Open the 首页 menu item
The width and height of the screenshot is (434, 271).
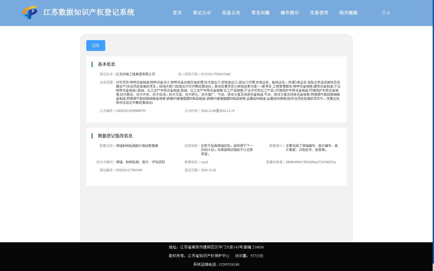pos(177,13)
